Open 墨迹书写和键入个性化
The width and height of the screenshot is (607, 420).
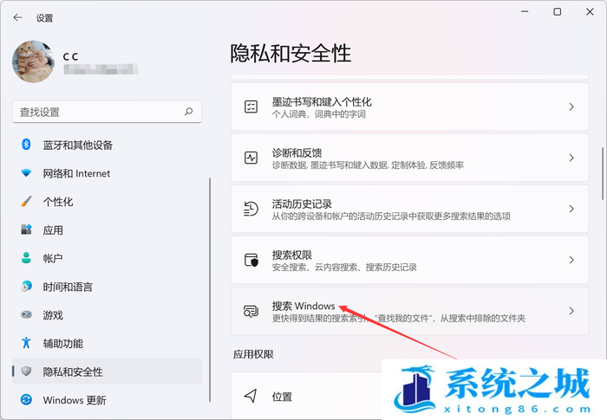[x=409, y=107]
